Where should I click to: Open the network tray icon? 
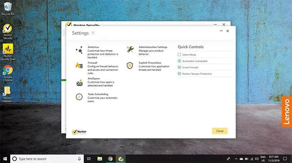(x=252, y=159)
